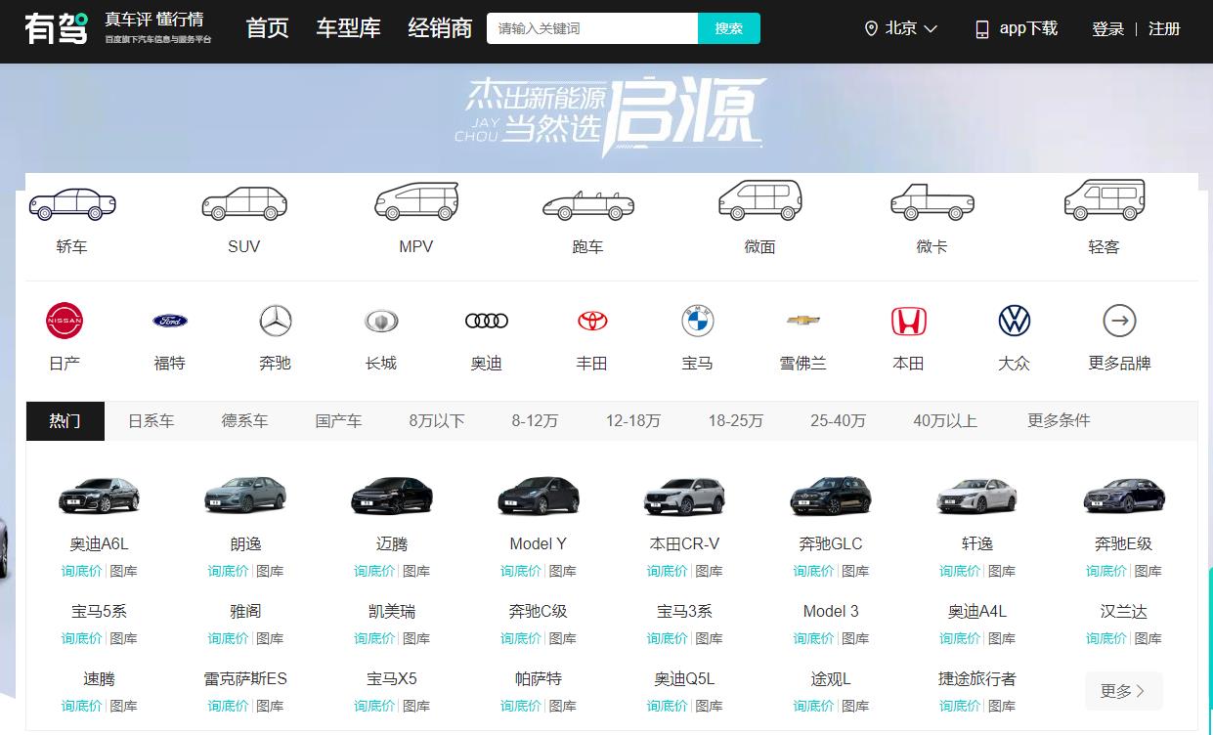Click the 登录 login link
The image size is (1213, 735).
tap(1108, 29)
